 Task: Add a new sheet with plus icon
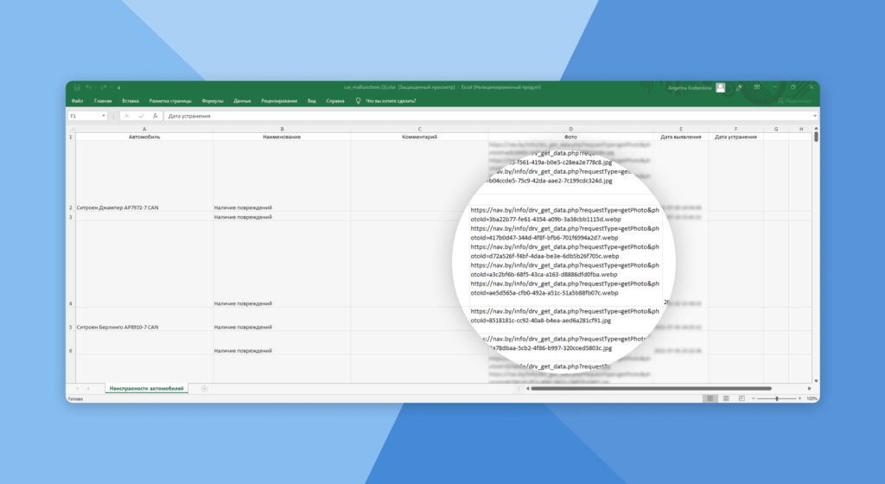[204, 389]
